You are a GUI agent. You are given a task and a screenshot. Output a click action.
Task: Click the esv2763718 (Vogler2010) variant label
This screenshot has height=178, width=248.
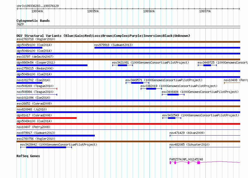click(36, 39)
